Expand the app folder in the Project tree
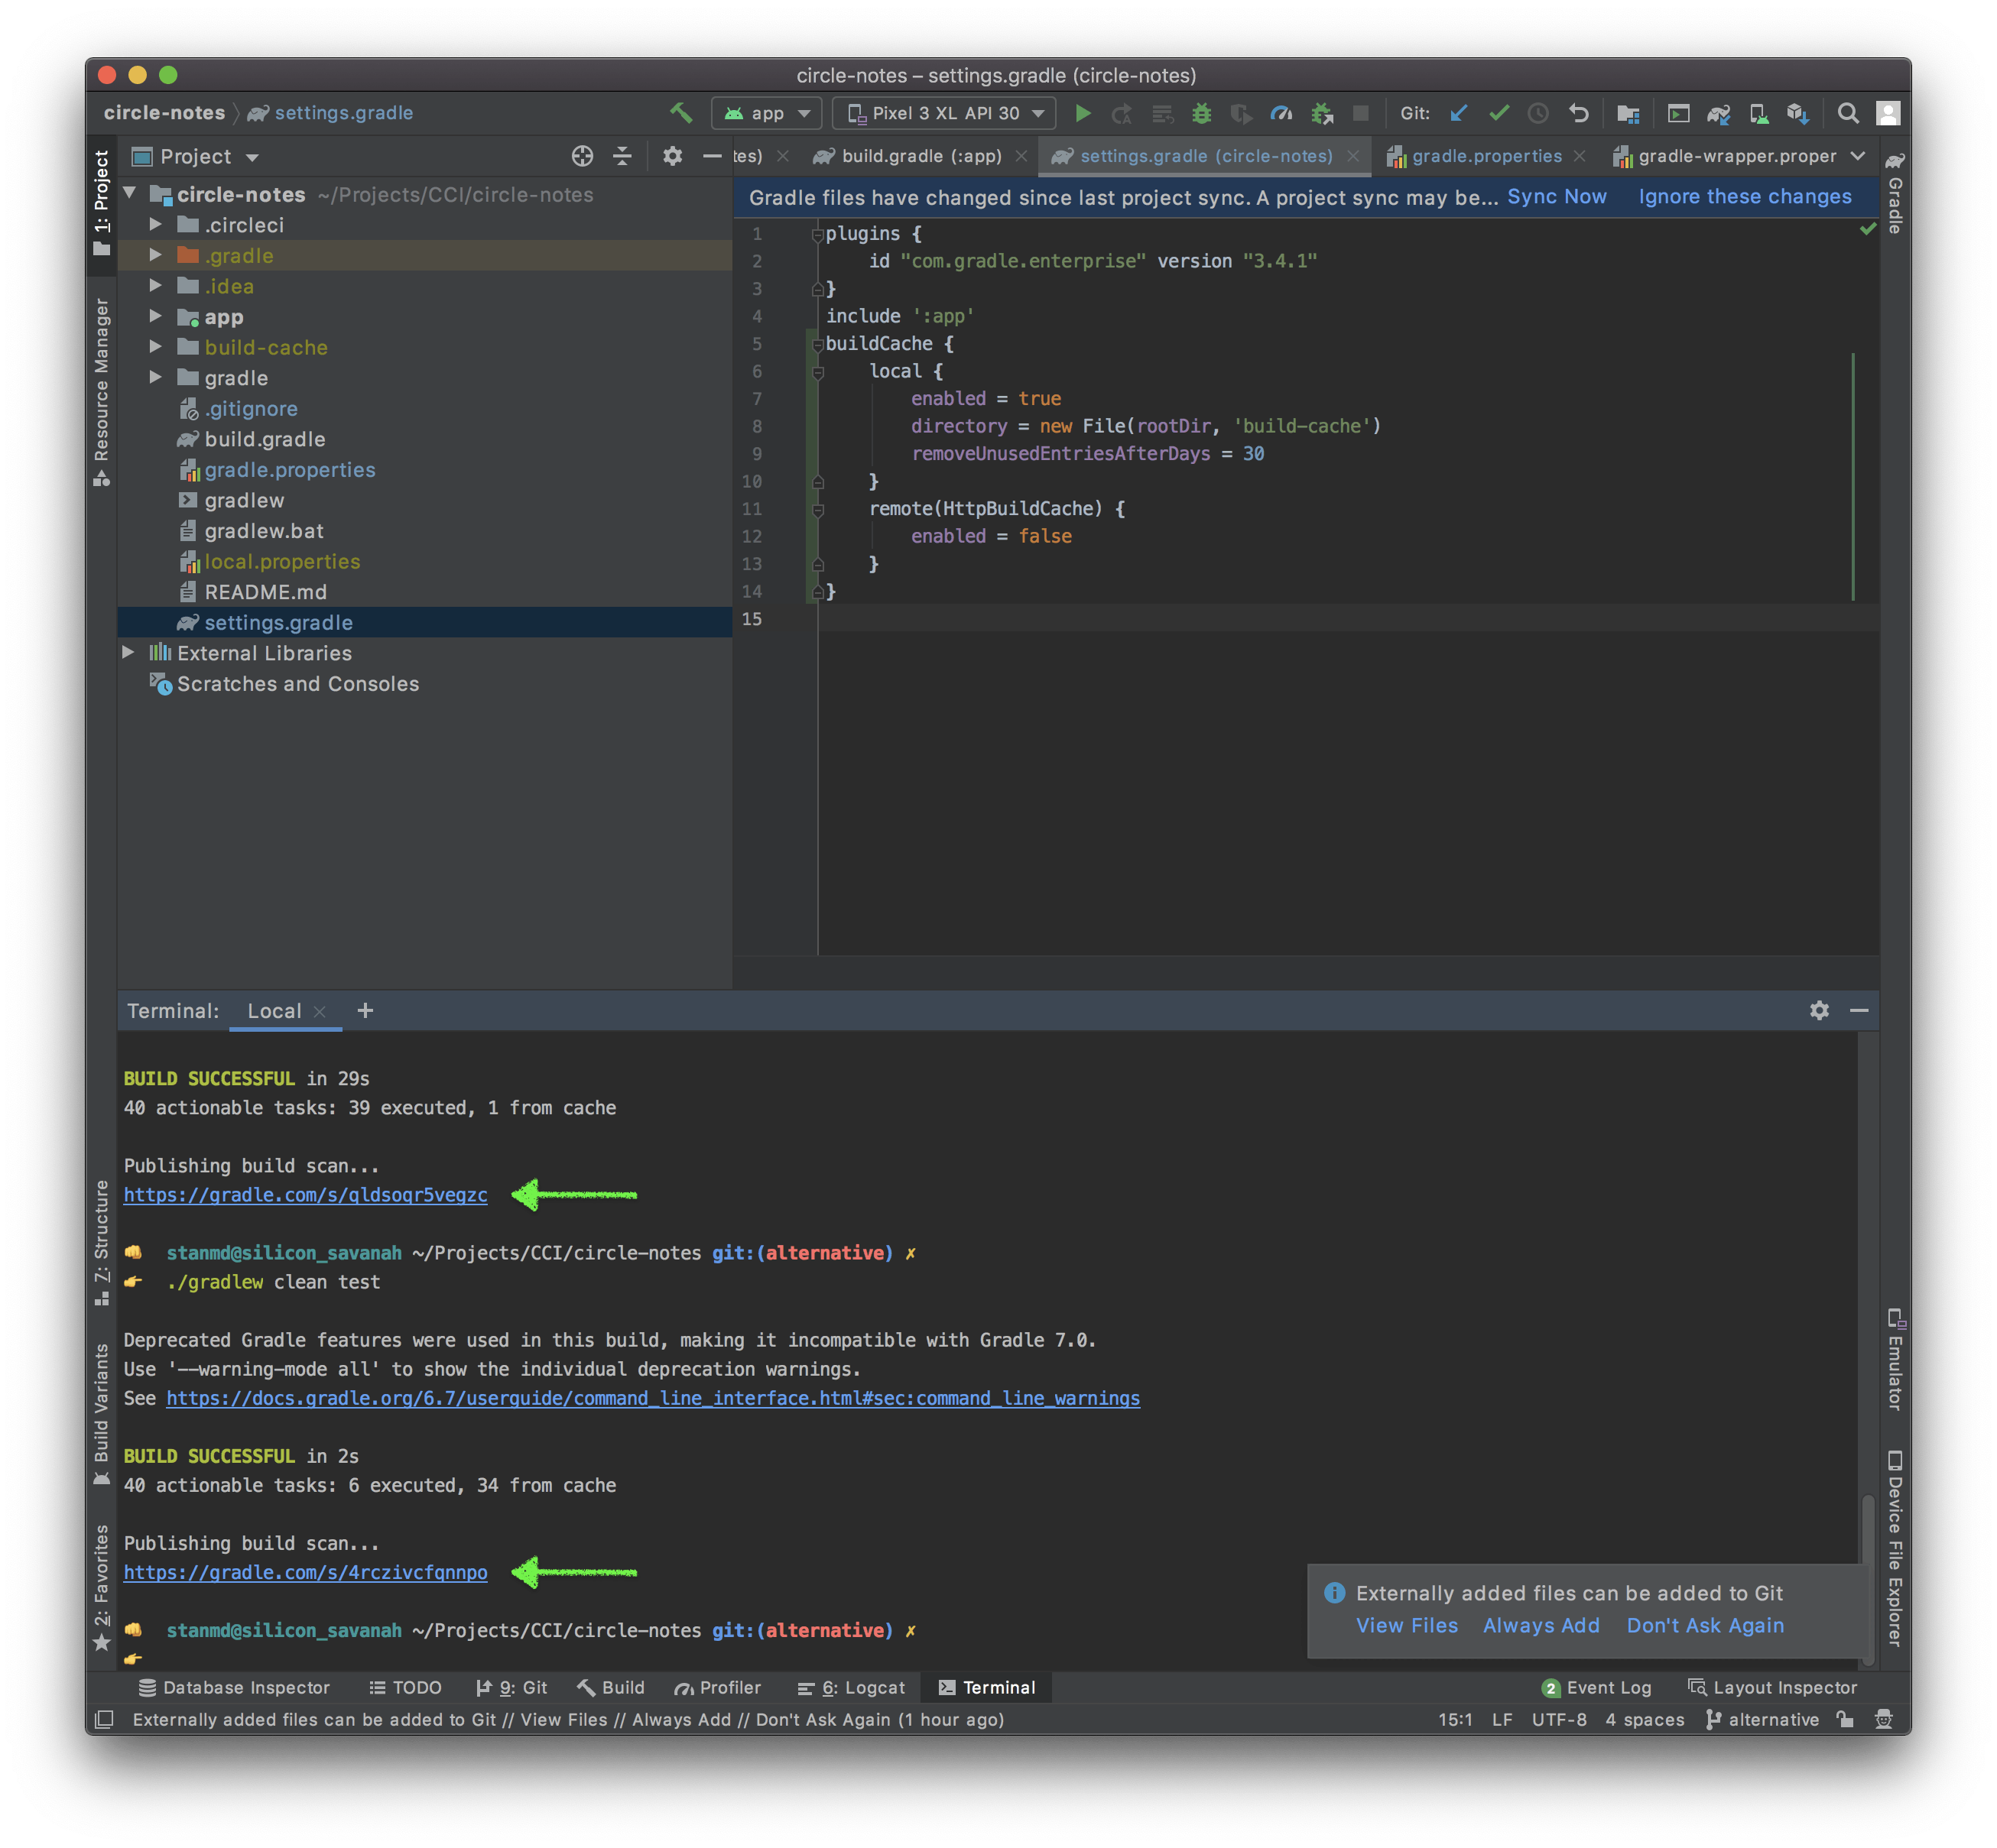This screenshot has width=1997, height=1848. tap(156, 317)
